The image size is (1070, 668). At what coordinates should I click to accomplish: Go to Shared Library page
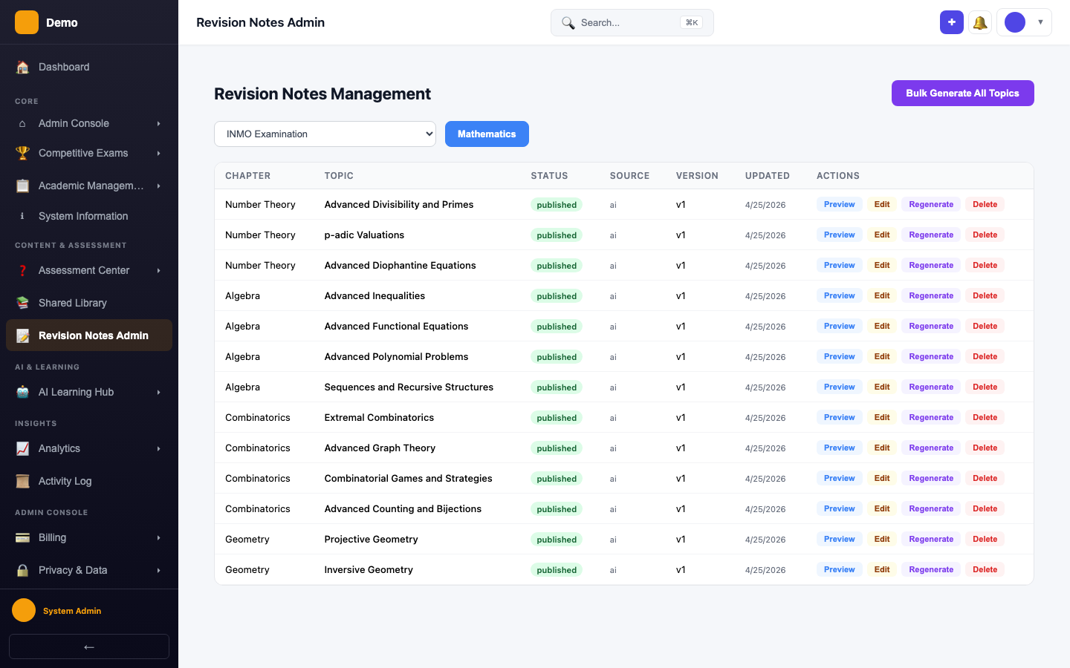(89, 303)
